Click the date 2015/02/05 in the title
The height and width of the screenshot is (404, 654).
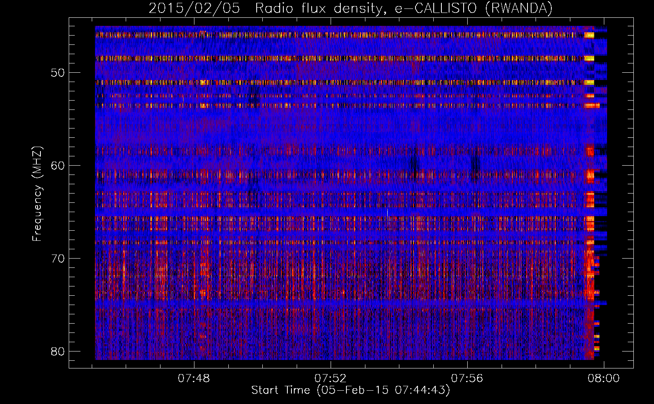coord(194,8)
